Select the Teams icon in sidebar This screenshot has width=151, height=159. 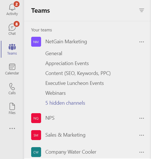pyautogui.click(x=12, y=47)
